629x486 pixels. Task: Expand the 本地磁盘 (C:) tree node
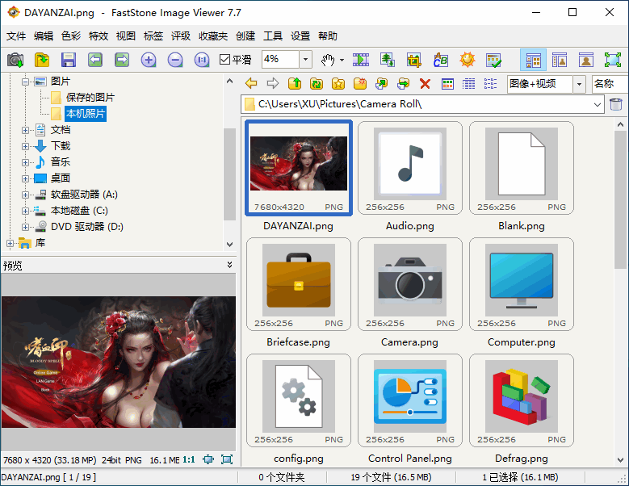(x=25, y=211)
